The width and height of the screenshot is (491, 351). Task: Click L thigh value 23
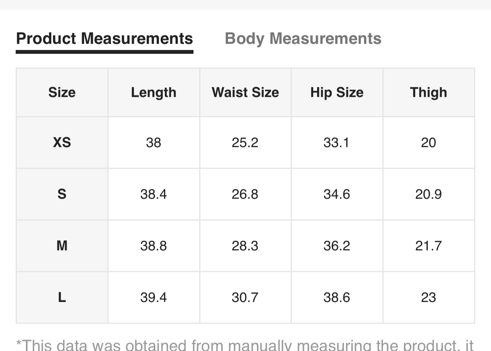tap(428, 297)
